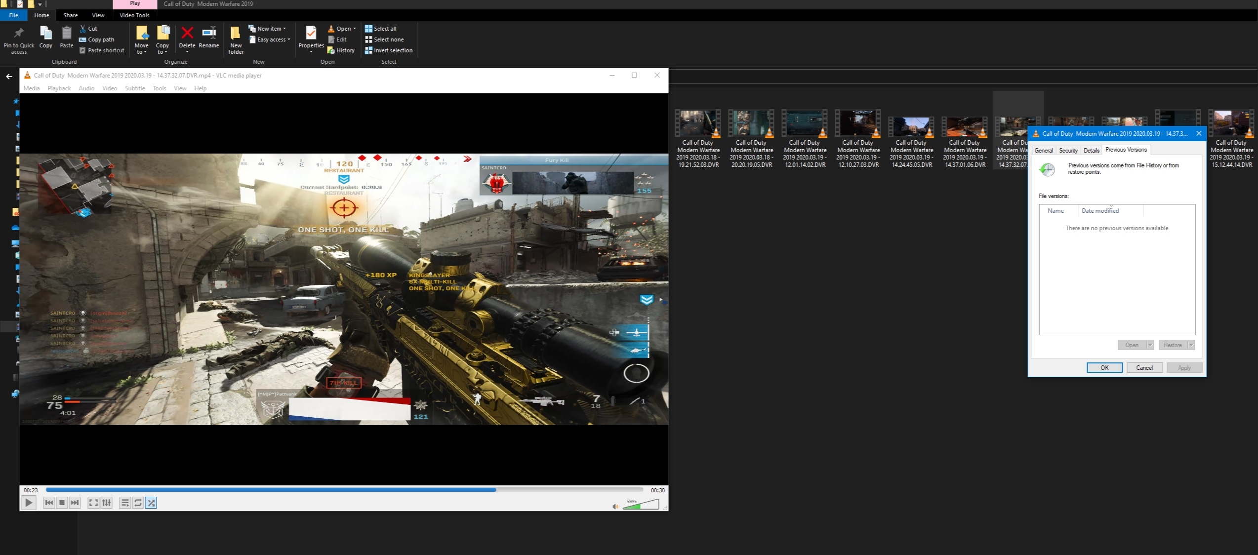The width and height of the screenshot is (1258, 555).
Task: Jump to previous media in VLC
Action: 49,503
